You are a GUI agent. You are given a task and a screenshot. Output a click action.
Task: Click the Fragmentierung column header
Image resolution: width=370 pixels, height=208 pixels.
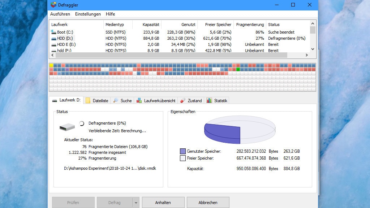(x=250, y=24)
